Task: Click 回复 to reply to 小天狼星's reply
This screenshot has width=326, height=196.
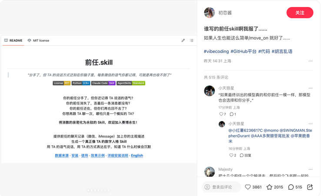Action: point(246,155)
